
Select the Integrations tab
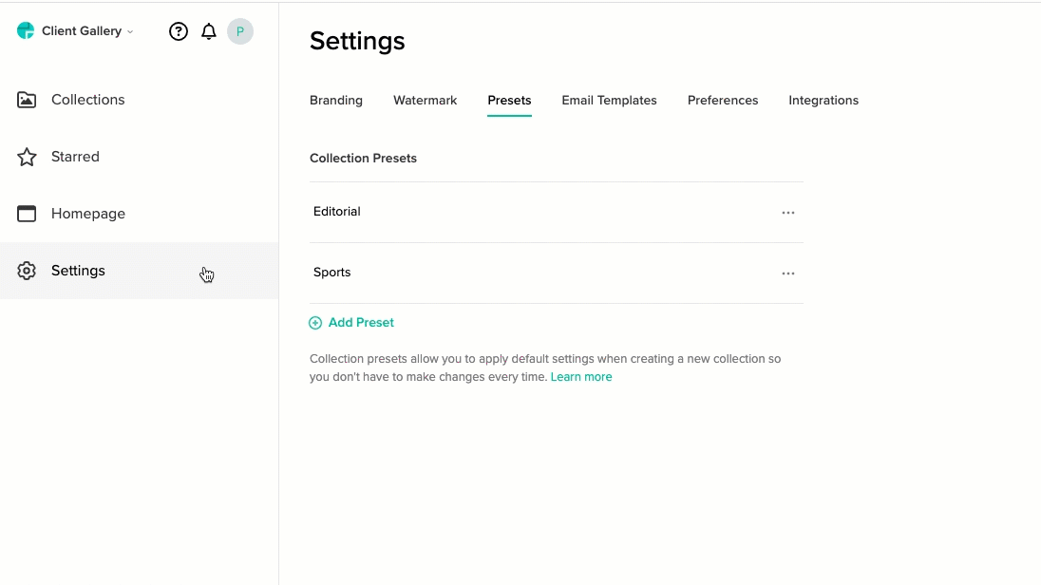pyautogui.click(x=823, y=101)
